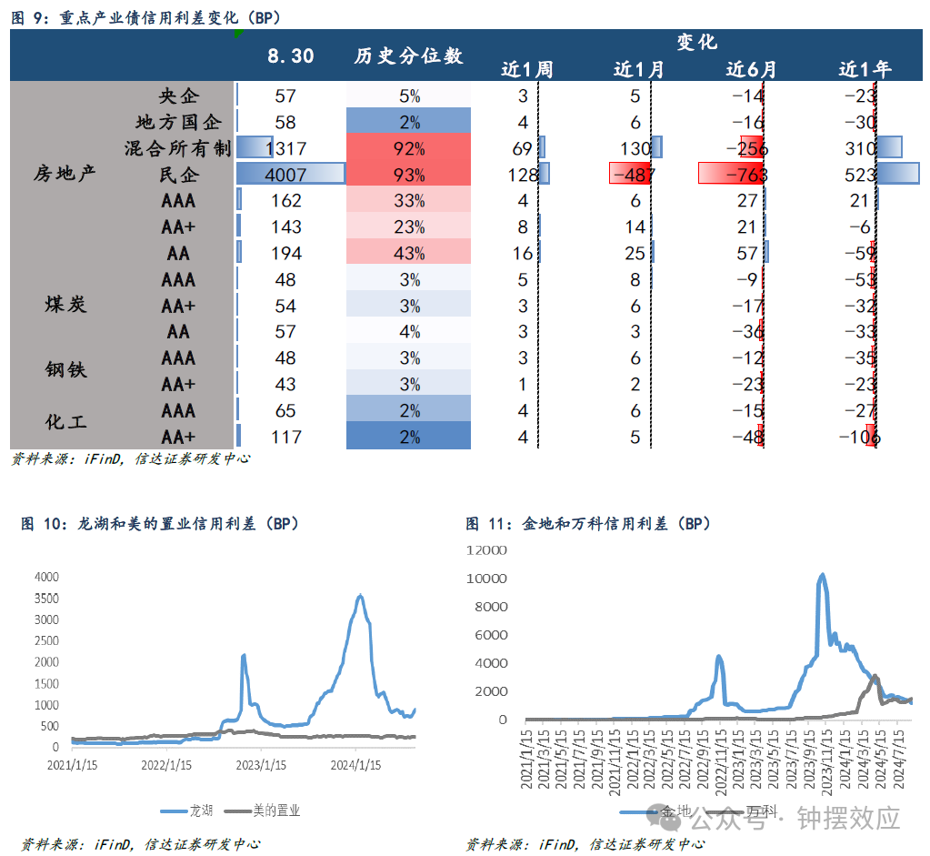Click the 43% percentile cell
Viewport: 930px width, 856px height.
[x=409, y=254]
